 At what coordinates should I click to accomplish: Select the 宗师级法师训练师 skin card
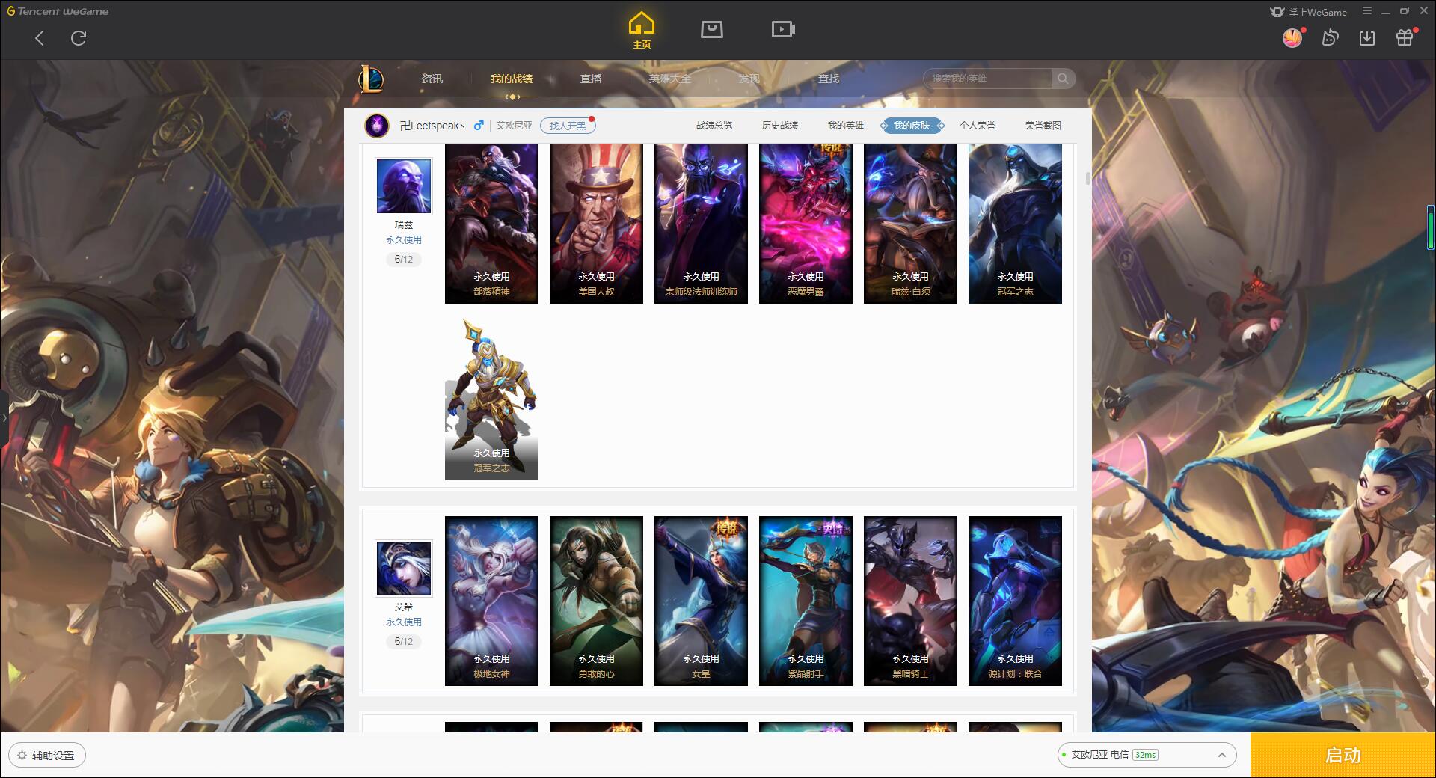[x=701, y=224]
